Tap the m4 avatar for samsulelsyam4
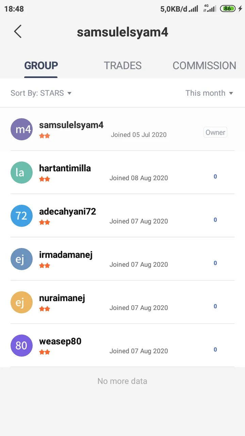This screenshot has width=245, height=436. (x=21, y=129)
